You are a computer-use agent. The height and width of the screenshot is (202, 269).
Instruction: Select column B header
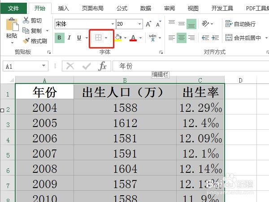tap(125, 80)
